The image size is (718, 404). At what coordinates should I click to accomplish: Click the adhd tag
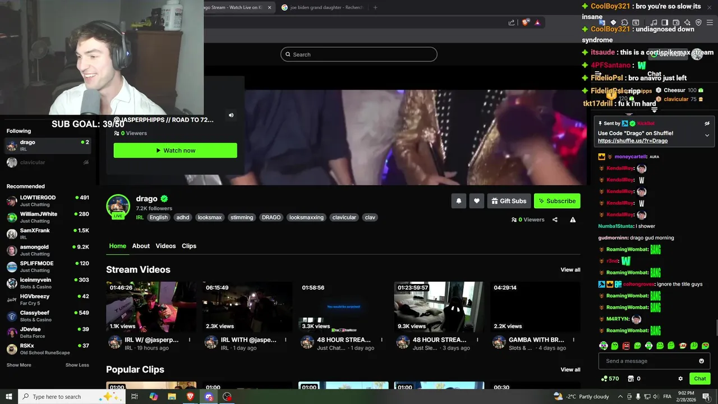tap(183, 217)
